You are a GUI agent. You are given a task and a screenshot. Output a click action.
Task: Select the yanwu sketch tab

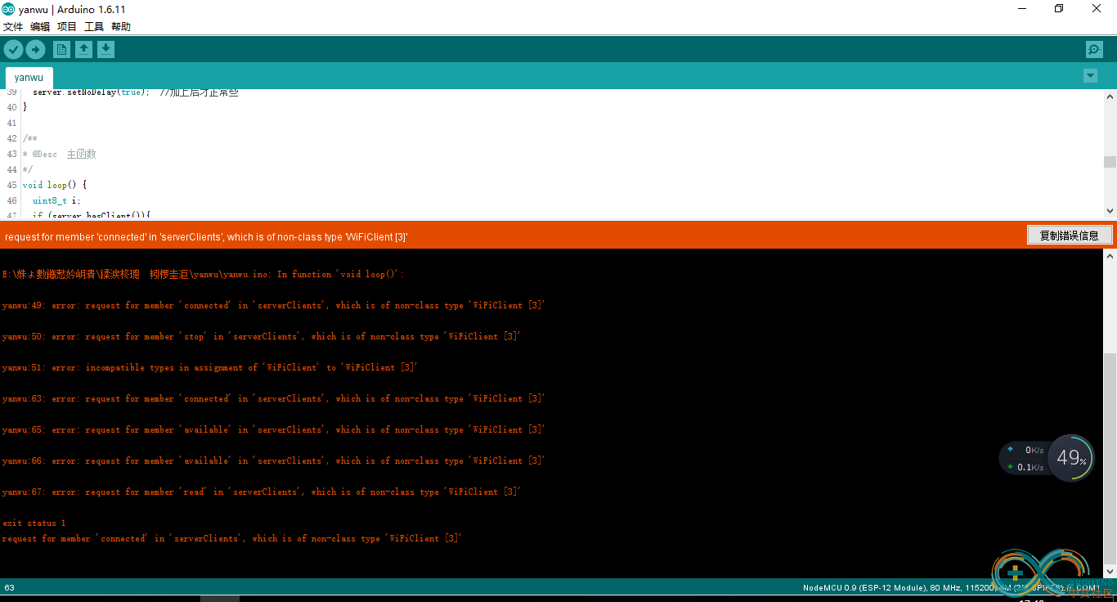click(29, 78)
